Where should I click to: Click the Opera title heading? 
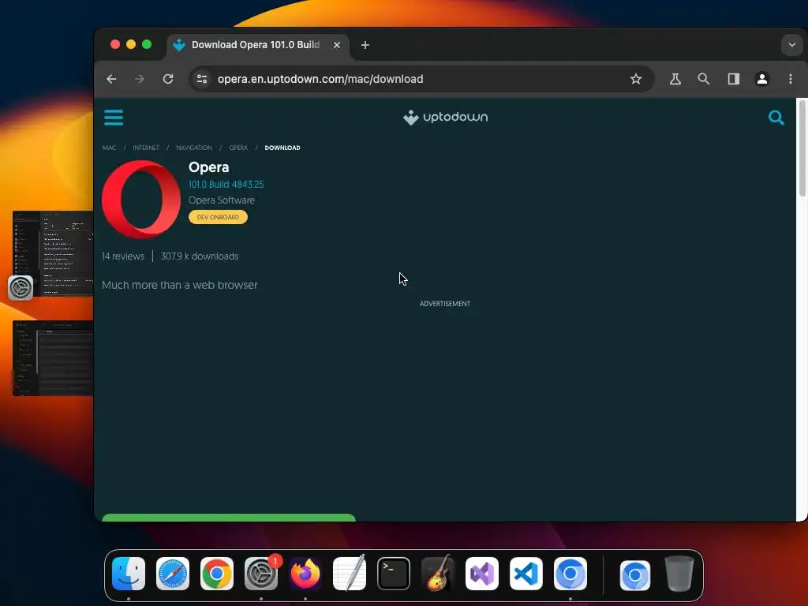tap(208, 167)
